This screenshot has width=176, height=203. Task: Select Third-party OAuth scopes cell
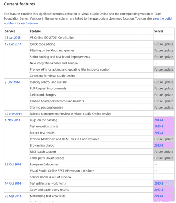click(x=91, y=158)
